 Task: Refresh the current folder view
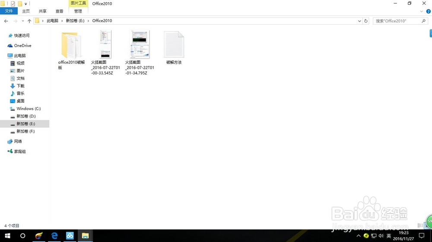(366, 21)
